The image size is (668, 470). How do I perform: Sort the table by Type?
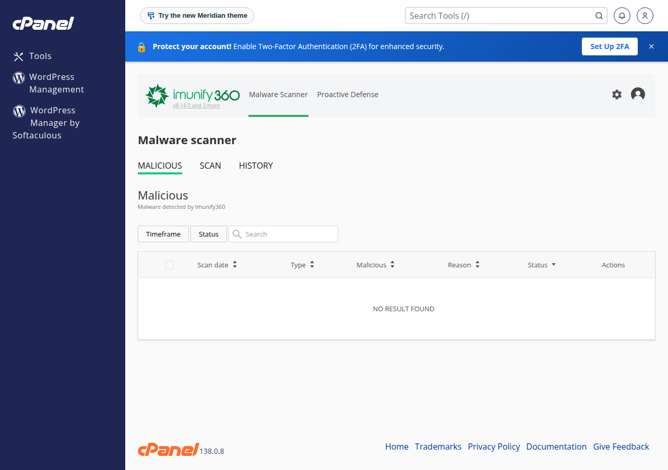click(x=303, y=265)
